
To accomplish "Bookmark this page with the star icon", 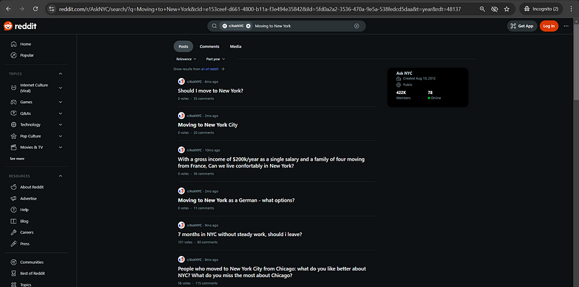I will point(507,9).
